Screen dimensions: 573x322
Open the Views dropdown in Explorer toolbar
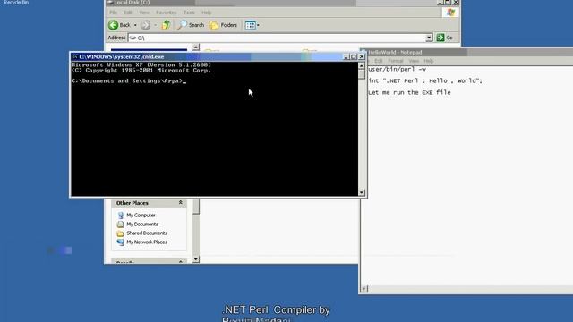coord(252,25)
